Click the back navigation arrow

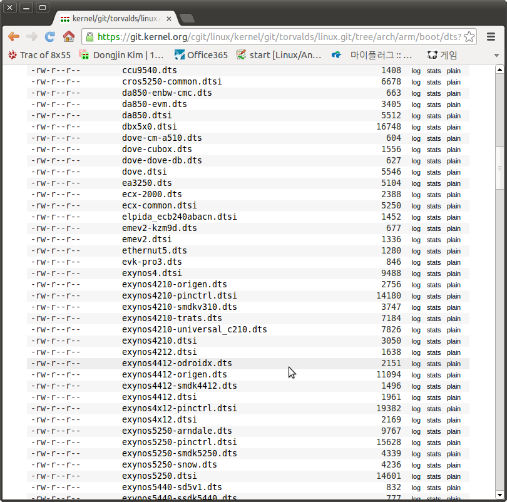[14, 37]
